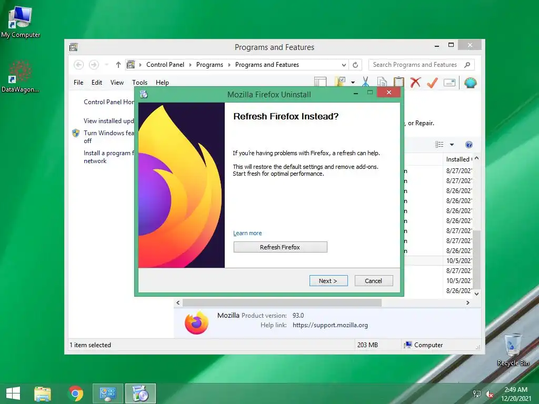Click the uninstaller taskbar button
Image resolution: width=539 pixels, height=404 pixels.
[140, 393]
